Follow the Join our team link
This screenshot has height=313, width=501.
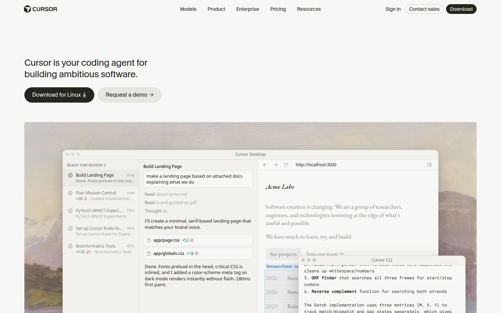tap(325, 254)
